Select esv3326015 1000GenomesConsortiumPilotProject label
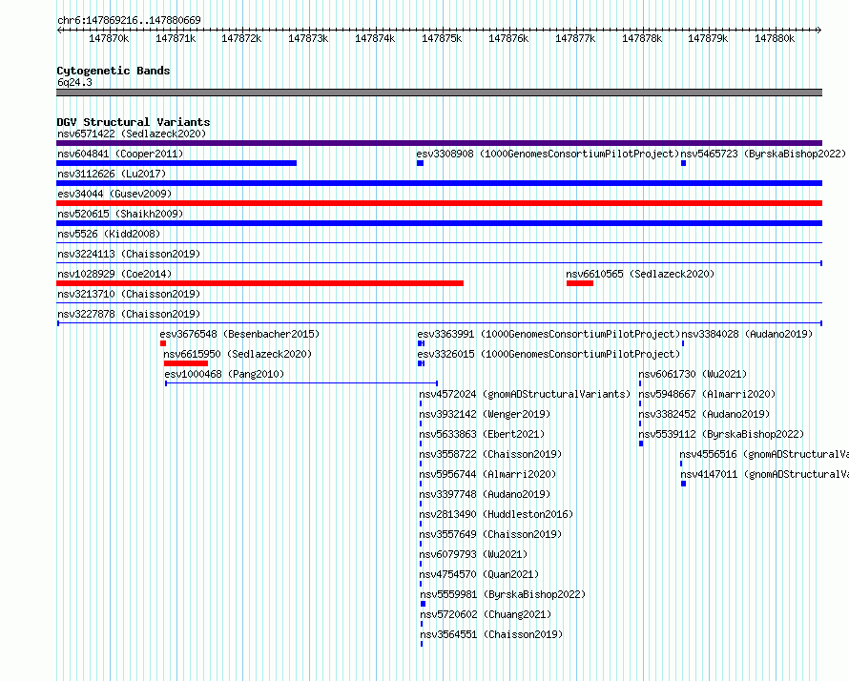 [549, 354]
